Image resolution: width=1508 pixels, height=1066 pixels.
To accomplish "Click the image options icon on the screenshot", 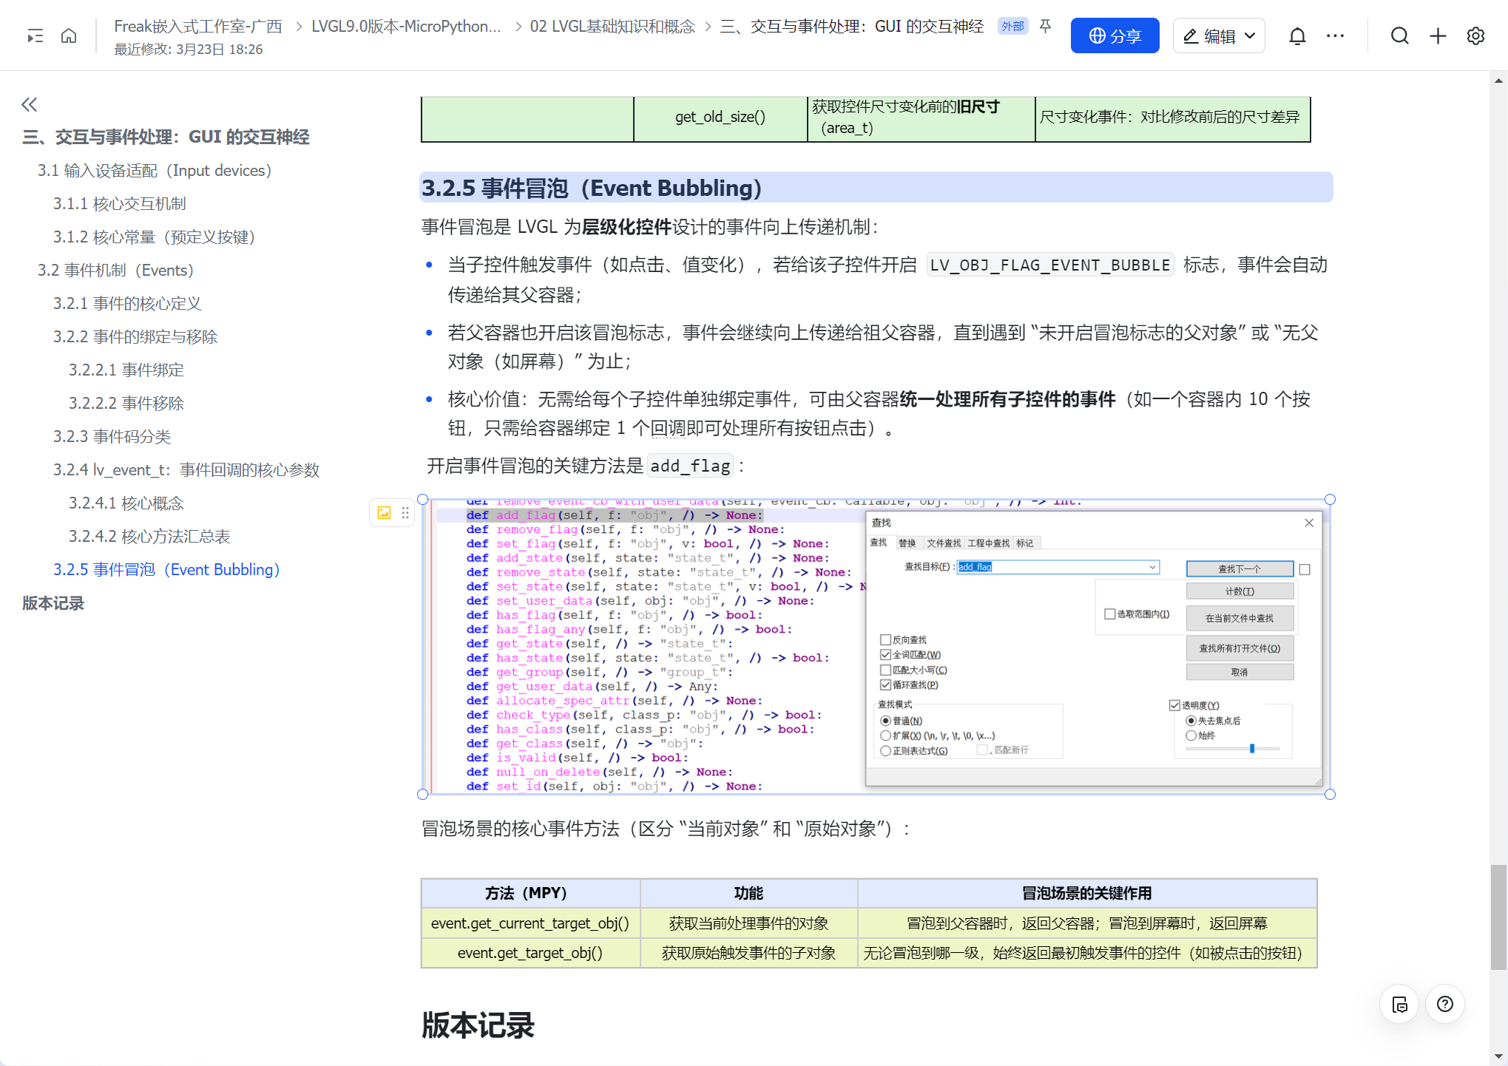I will [x=384, y=512].
